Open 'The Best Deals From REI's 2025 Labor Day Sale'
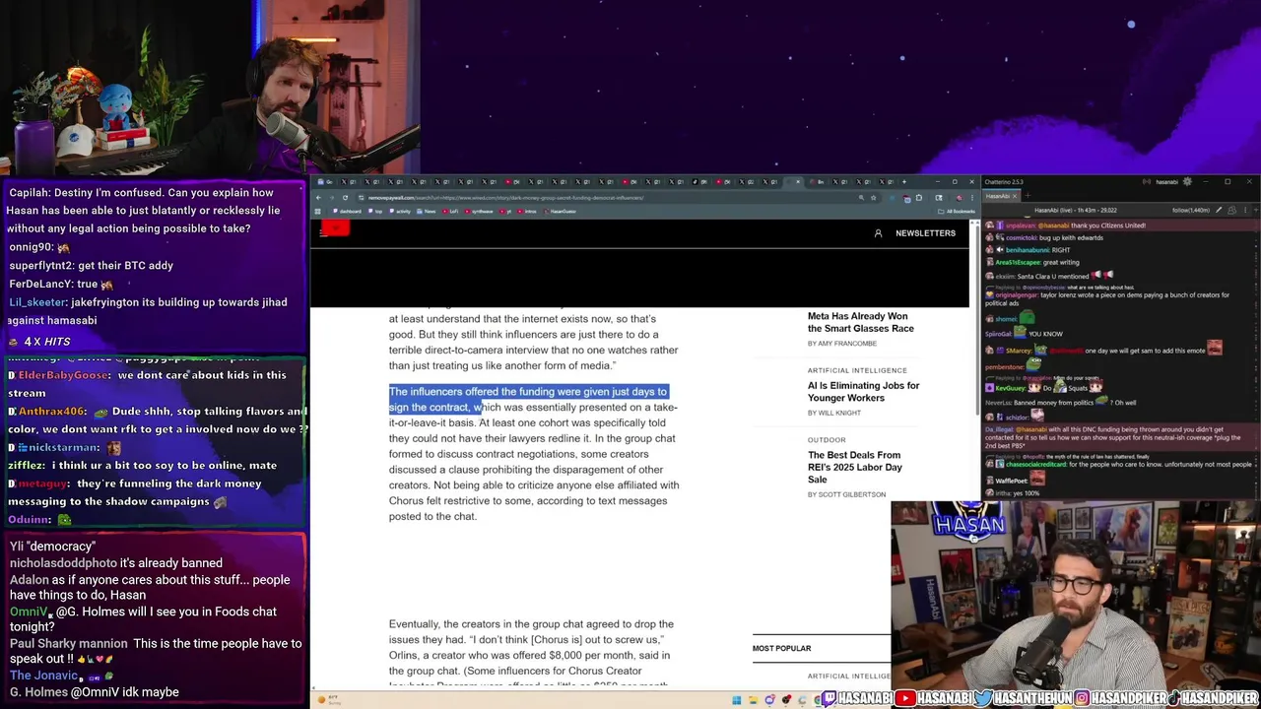Viewport: 1261px width, 709px height. [855, 467]
